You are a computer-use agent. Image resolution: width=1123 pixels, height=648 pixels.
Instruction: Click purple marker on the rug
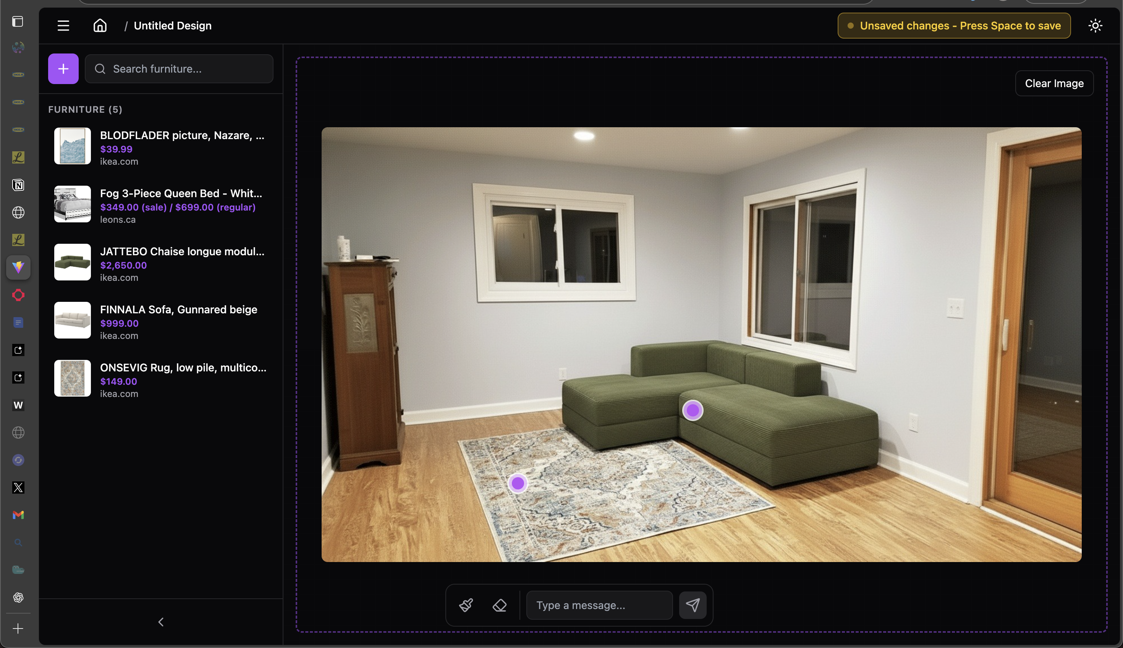(x=518, y=483)
